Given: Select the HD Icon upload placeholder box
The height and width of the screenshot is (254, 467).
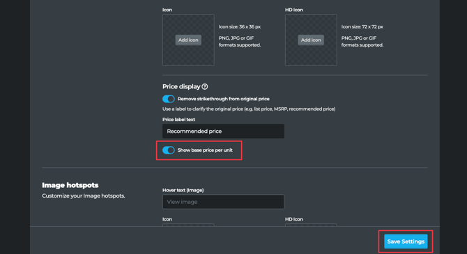Looking at the screenshot, I should click(x=311, y=40).
